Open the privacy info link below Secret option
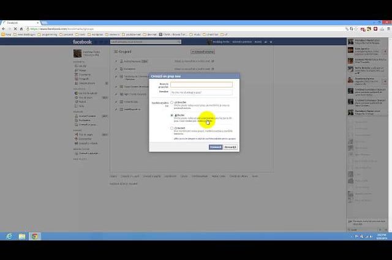Image resolution: width=392 pixels, height=260 pixels. click(x=205, y=138)
